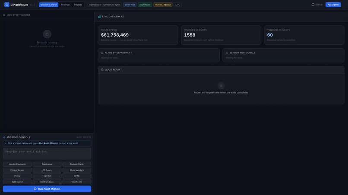Click the Pick a preset hint banner
348x195 pixels.
47,143
